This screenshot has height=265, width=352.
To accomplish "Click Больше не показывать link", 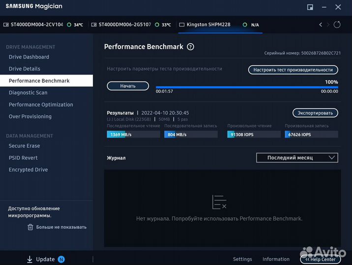I will pos(61,227).
